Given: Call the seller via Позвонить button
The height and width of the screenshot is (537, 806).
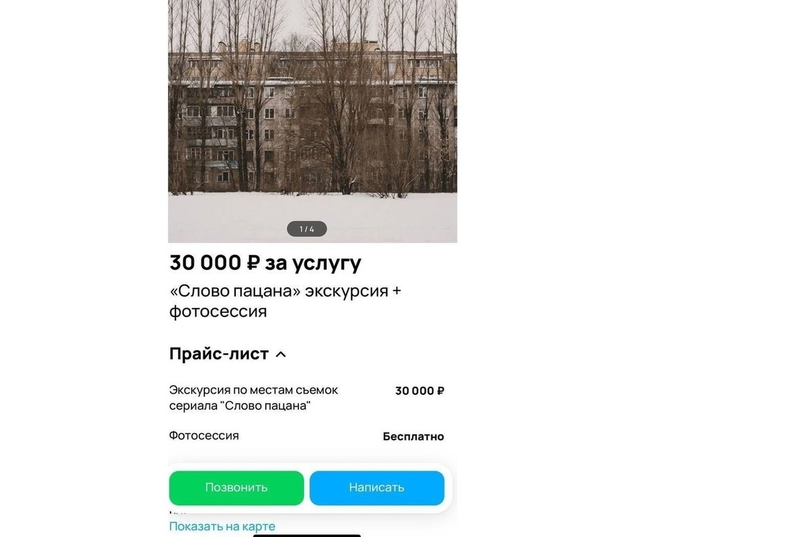Looking at the screenshot, I should (x=236, y=487).
